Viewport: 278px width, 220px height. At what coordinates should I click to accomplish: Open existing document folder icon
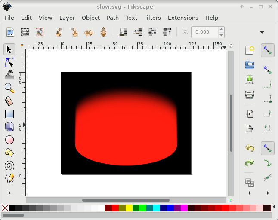[250, 65]
